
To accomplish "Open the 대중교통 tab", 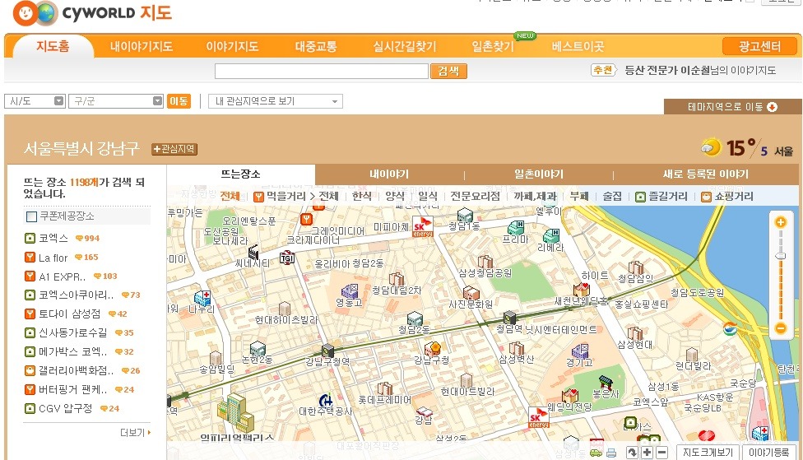I will [x=315, y=46].
